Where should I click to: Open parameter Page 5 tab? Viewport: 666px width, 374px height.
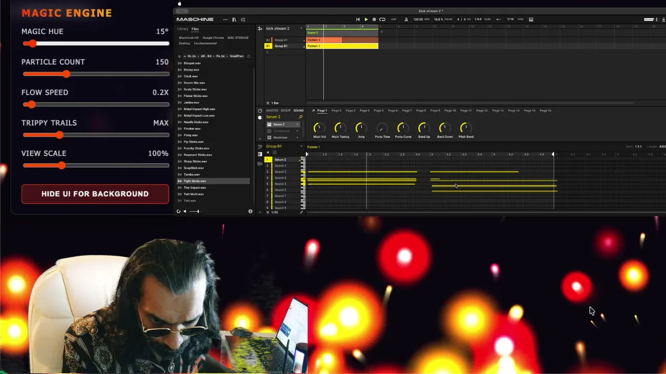pyautogui.click(x=378, y=111)
